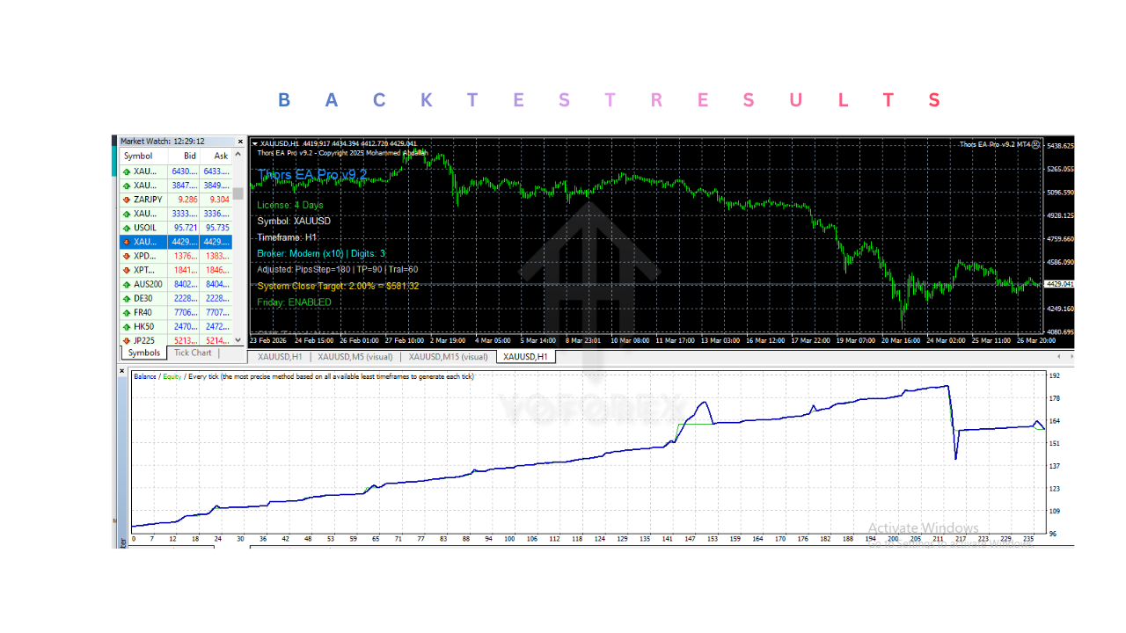
Task: Close the Market Watch panel via its X icon
Action: [239, 141]
